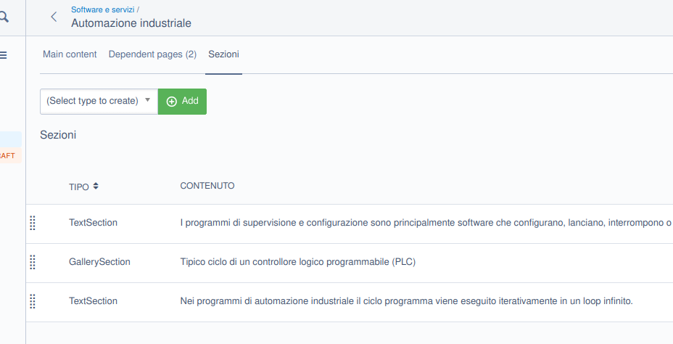Open the 'I programmi di supervisione' text content
The width and height of the screenshot is (673, 344).
pos(421,223)
